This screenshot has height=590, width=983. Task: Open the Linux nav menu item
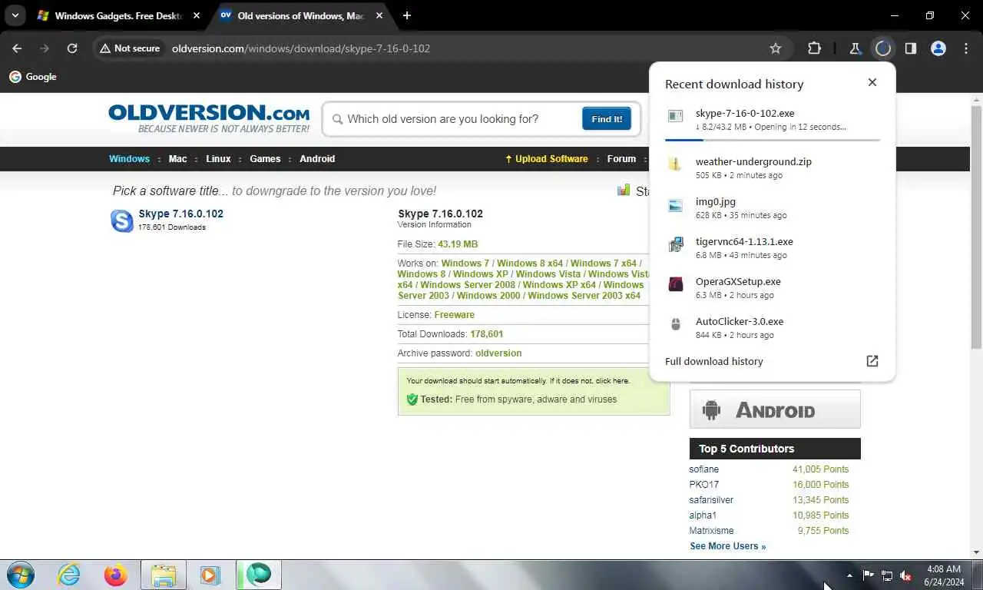[x=218, y=159]
